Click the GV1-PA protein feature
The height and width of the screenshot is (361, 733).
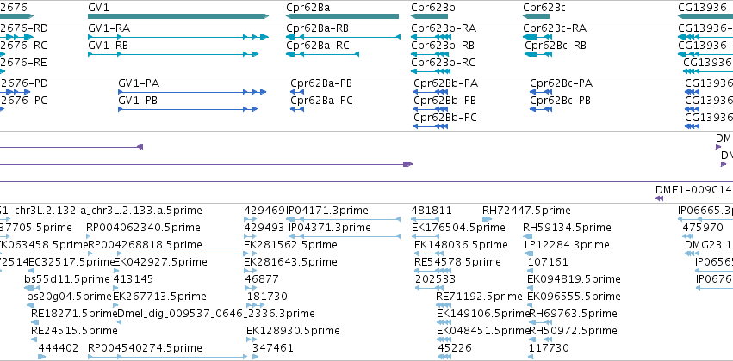click(192, 92)
